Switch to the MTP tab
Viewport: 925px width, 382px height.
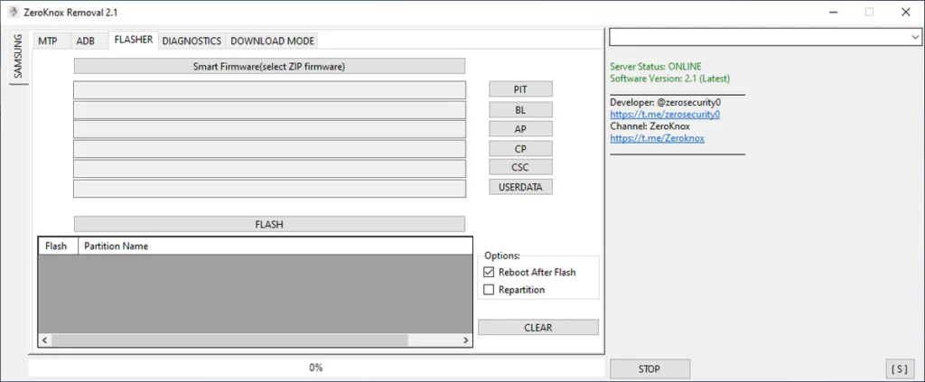click(48, 41)
